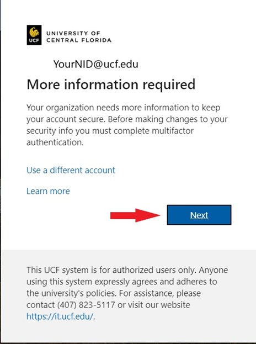Click 'For assistance, please' in the footer

tap(160, 293)
